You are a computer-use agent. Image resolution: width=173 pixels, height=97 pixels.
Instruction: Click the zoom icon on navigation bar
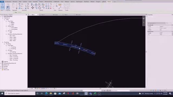coord(144,22)
